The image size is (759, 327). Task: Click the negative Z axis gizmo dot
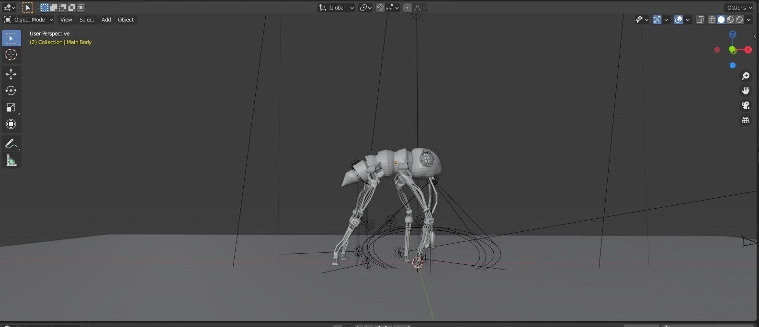[733, 65]
